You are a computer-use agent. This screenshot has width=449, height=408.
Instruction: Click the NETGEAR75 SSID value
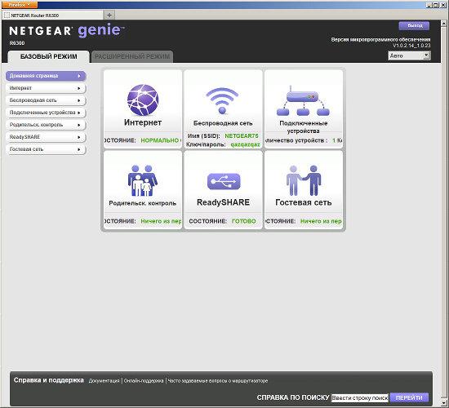point(242,135)
